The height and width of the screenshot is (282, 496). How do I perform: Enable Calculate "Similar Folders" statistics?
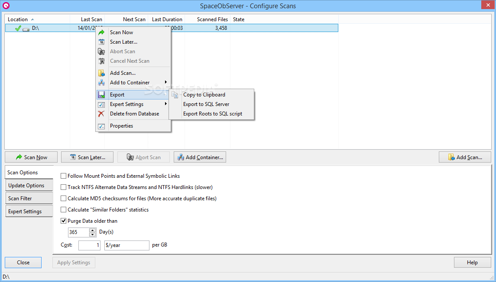pos(64,210)
